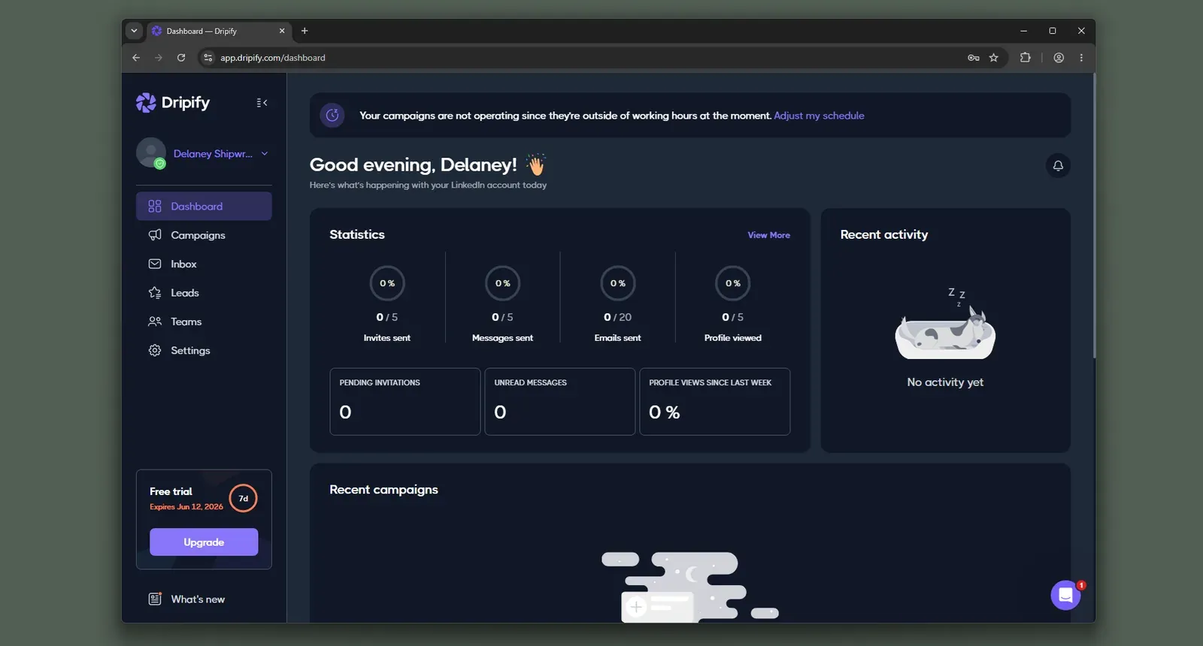The image size is (1203, 646).
Task: Open Campaigns in the sidebar
Action: pyautogui.click(x=204, y=235)
